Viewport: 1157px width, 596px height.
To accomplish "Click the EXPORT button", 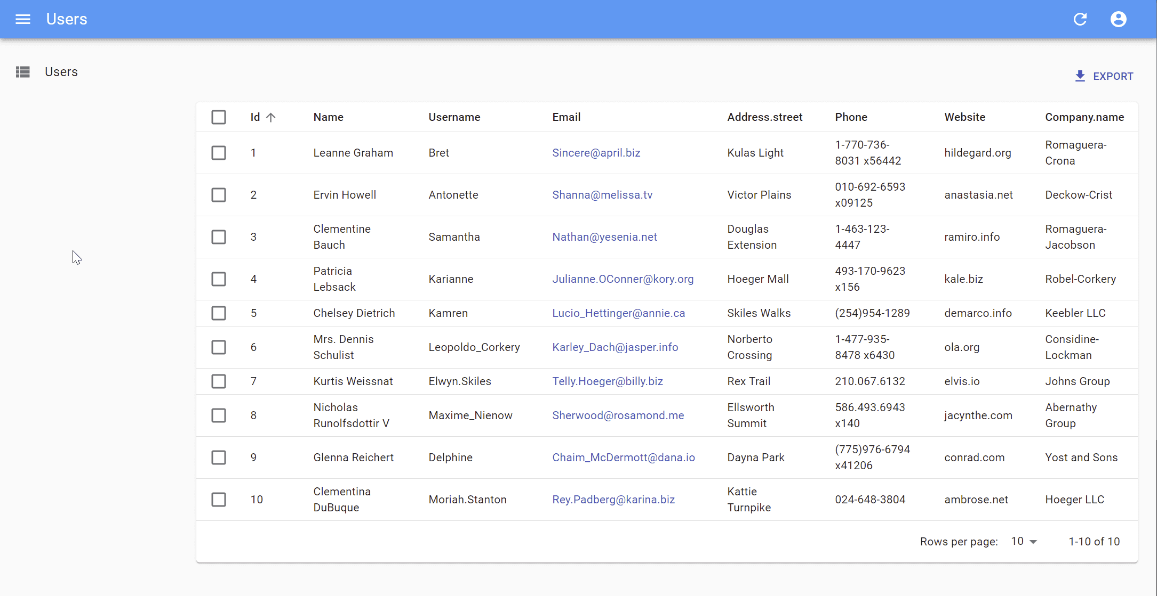I will [1113, 76].
